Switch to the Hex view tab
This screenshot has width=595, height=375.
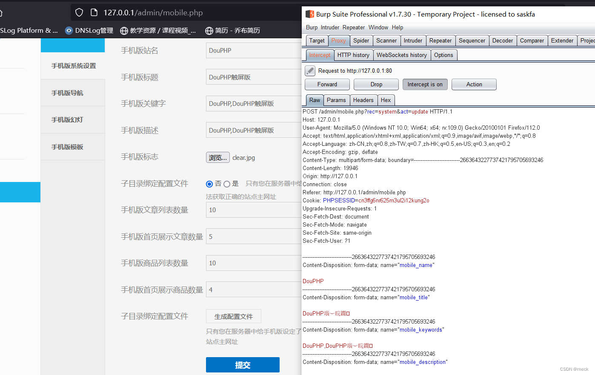point(386,100)
